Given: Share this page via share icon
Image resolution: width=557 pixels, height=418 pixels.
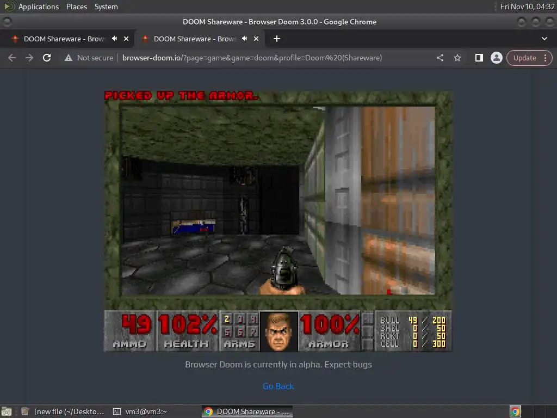Looking at the screenshot, I should pyautogui.click(x=440, y=58).
